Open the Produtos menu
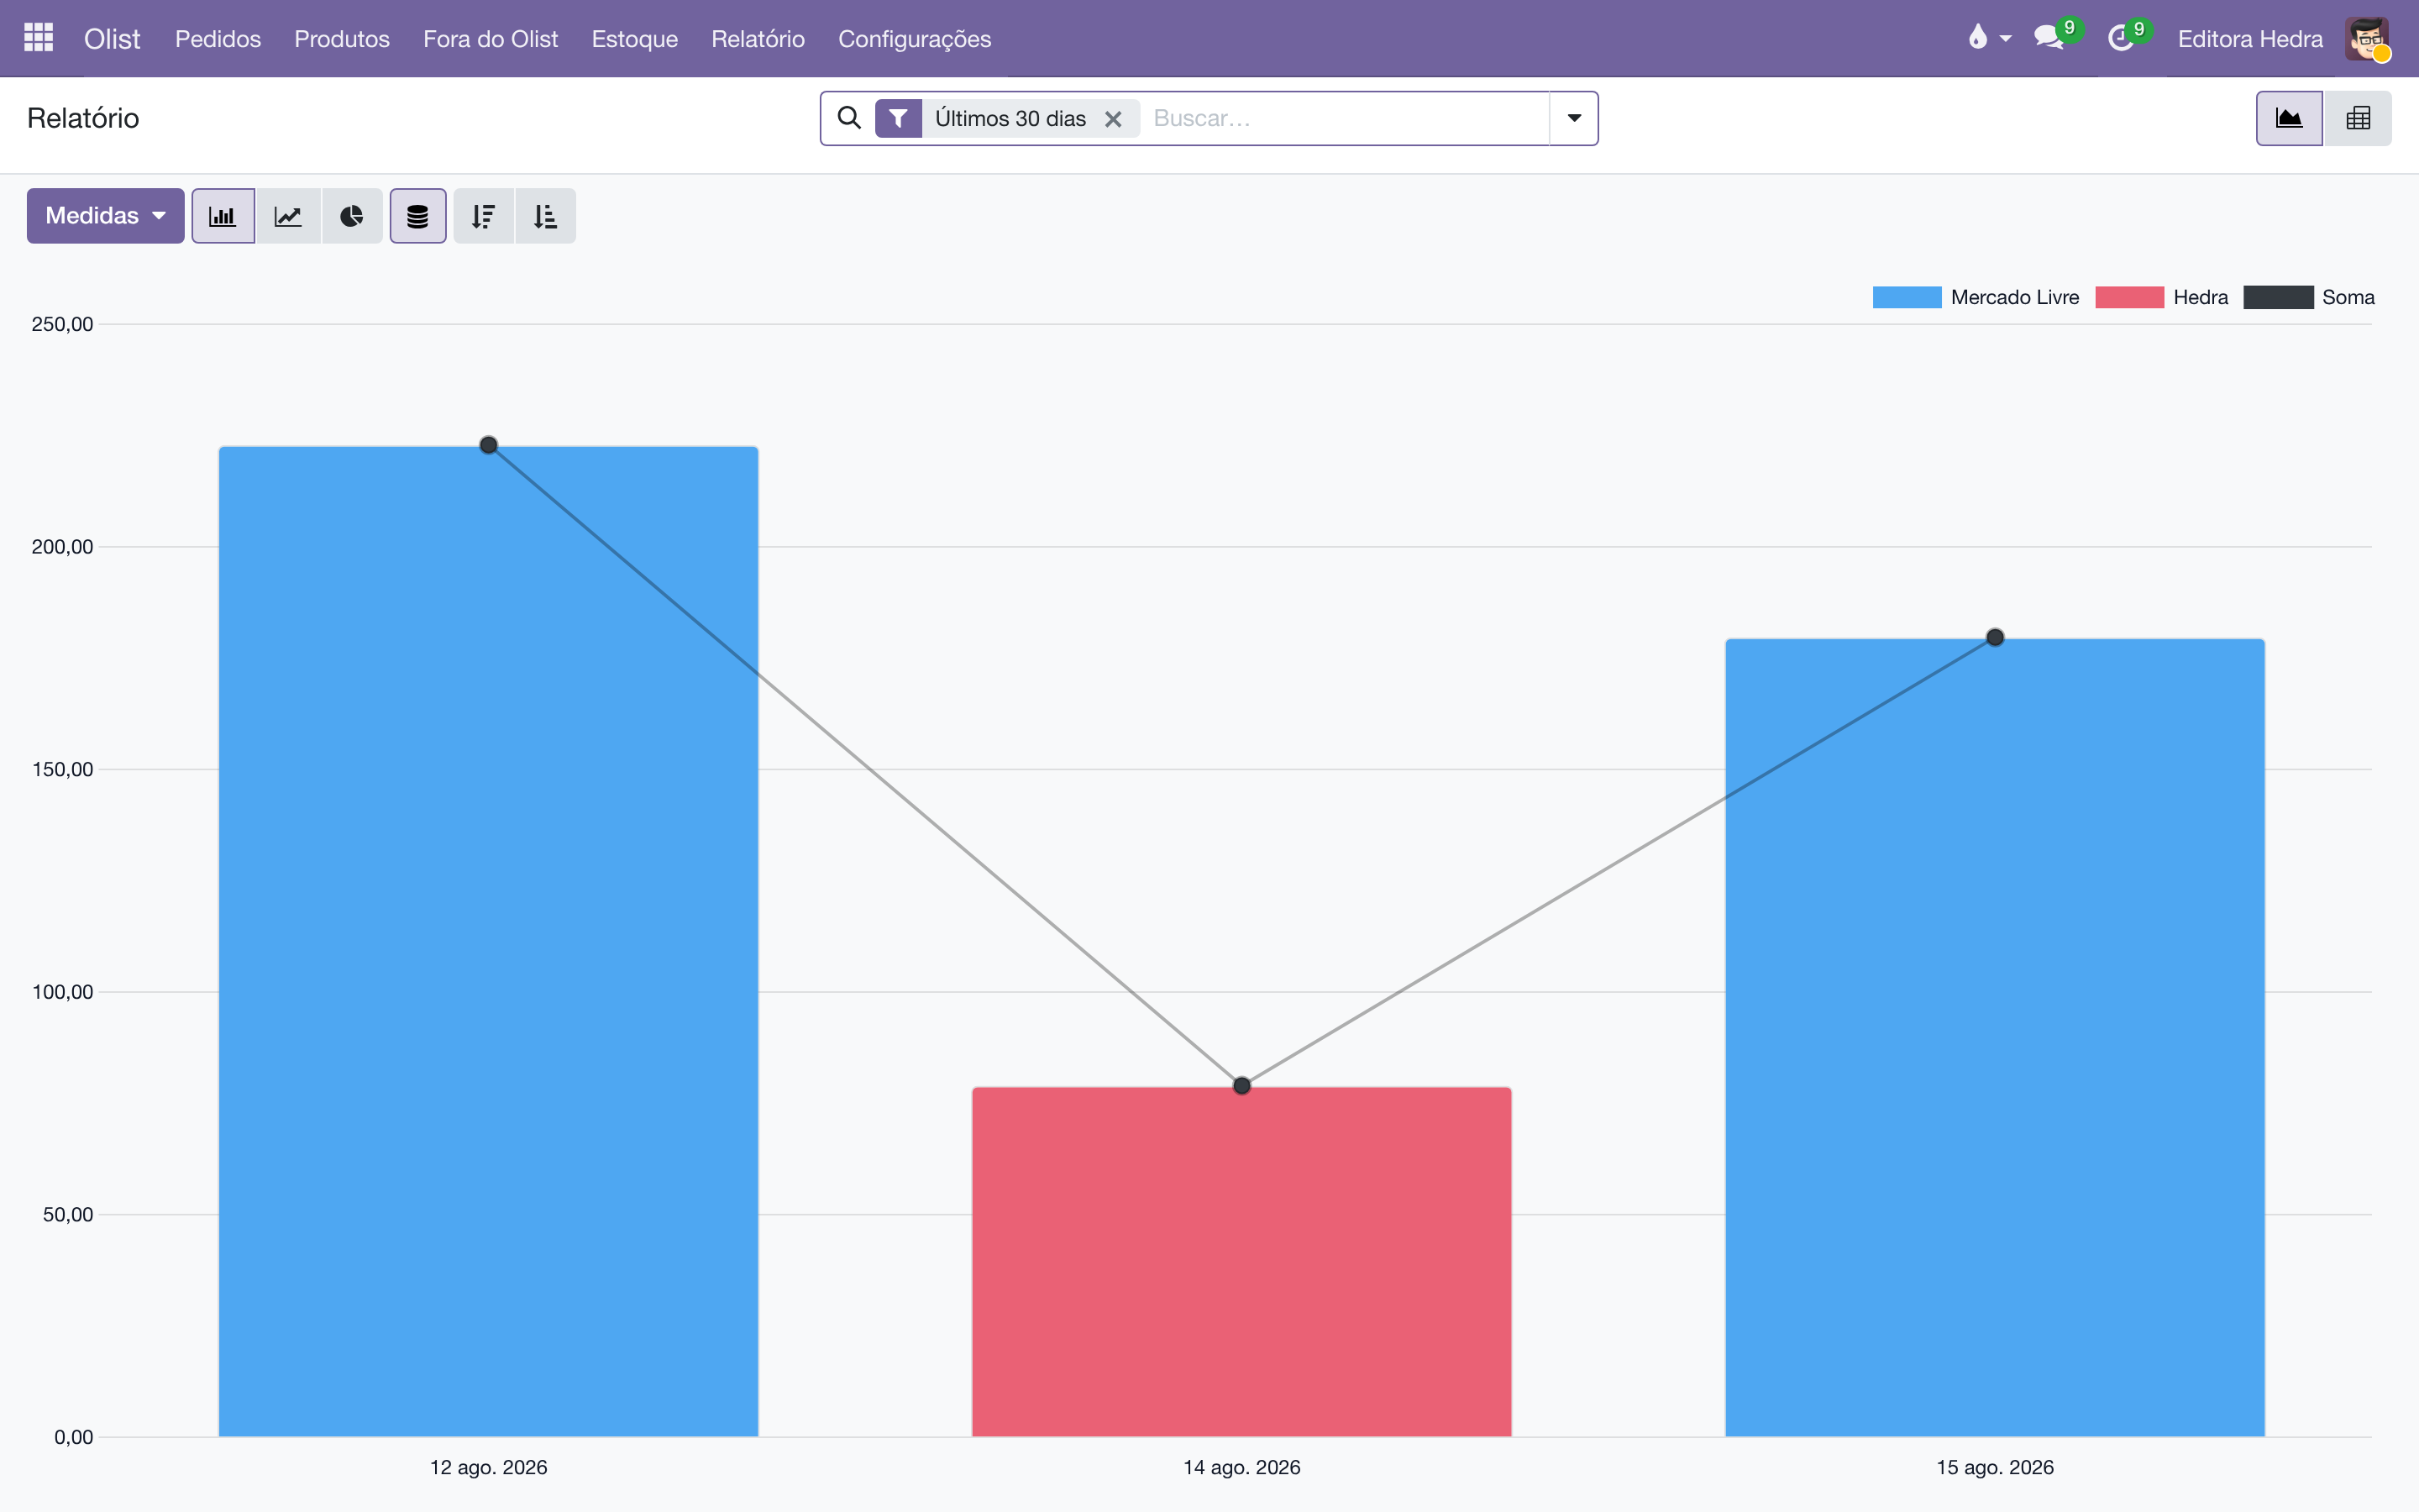 click(342, 38)
